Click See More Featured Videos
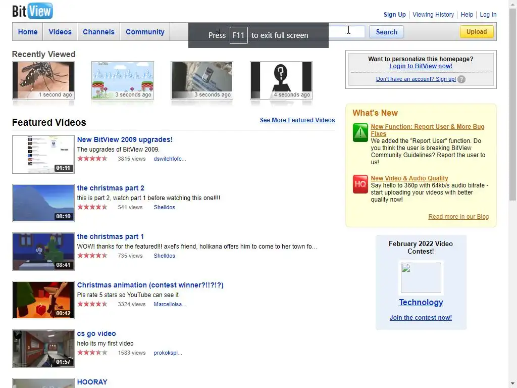Viewport: 517px width, 388px height. click(297, 120)
